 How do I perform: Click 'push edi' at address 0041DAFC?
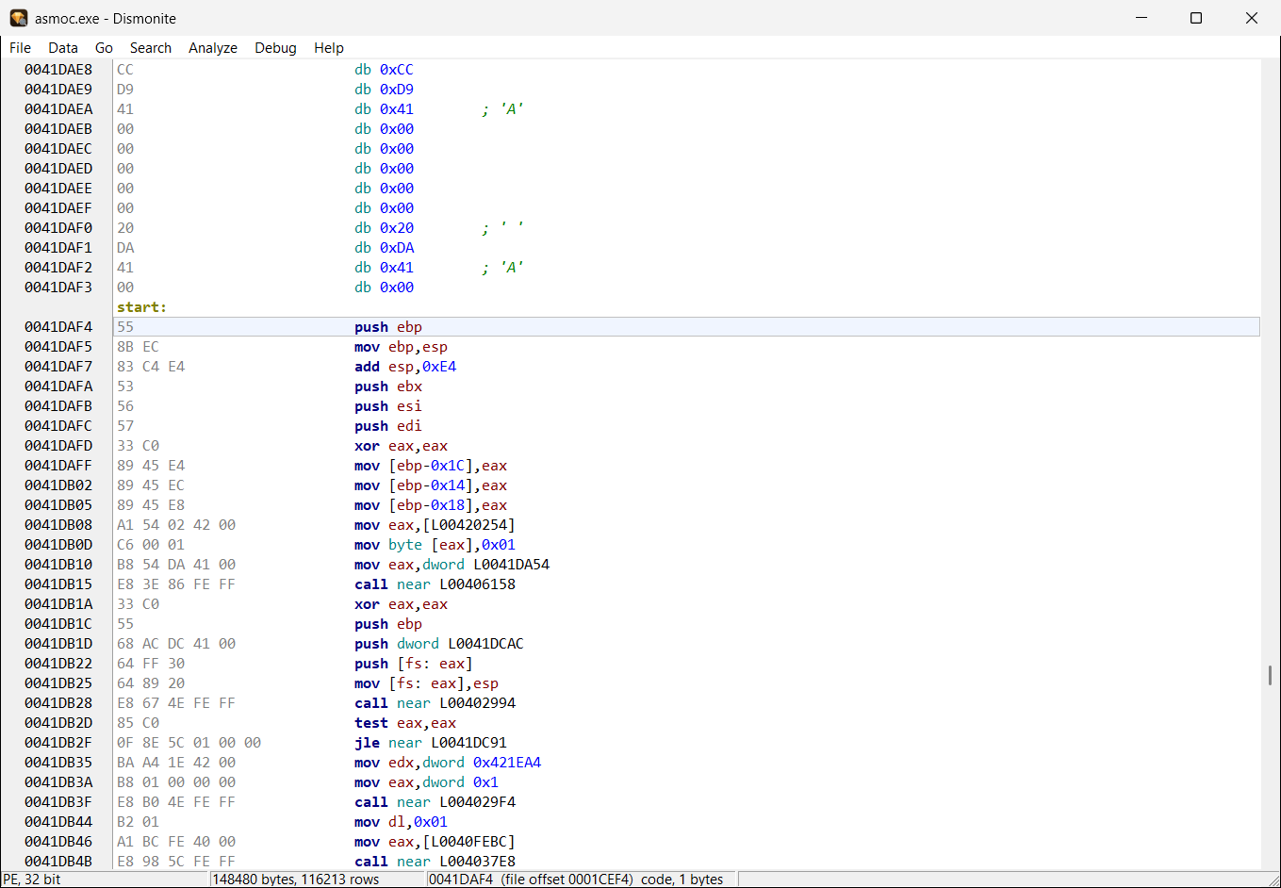388,426
